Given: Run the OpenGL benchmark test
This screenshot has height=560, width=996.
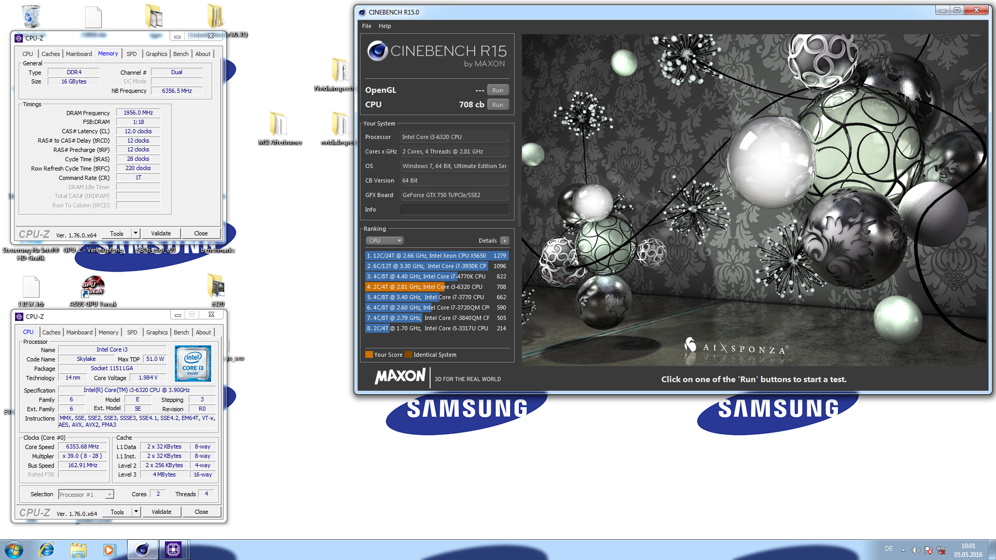Looking at the screenshot, I should click(x=497, y=90).
